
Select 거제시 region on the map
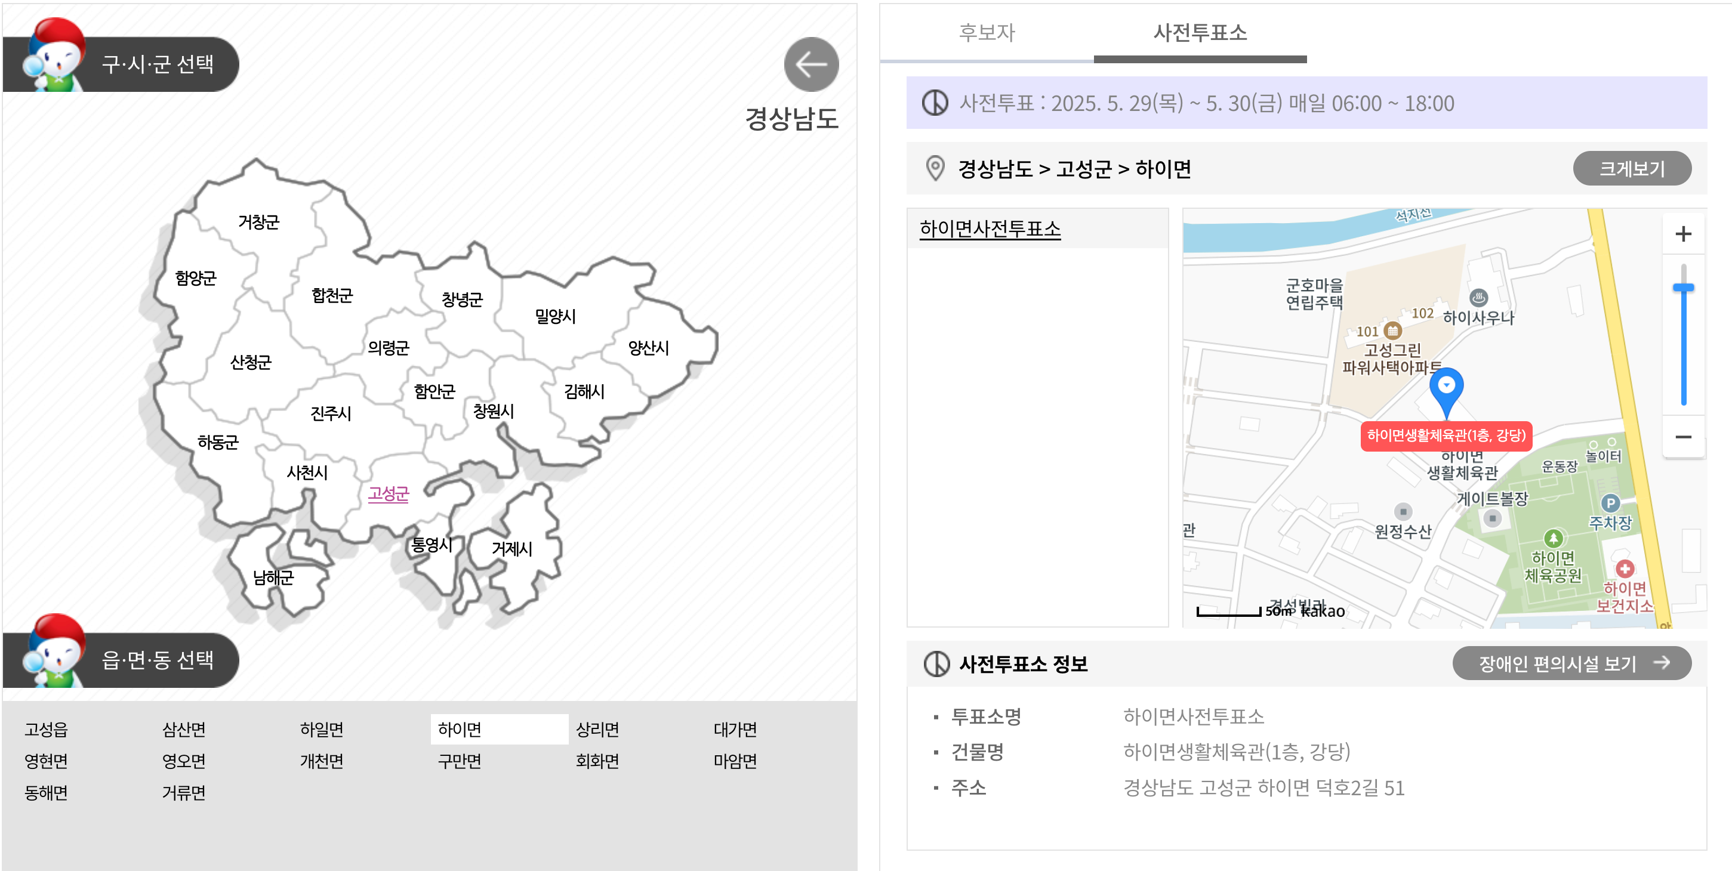pos(511,549)
